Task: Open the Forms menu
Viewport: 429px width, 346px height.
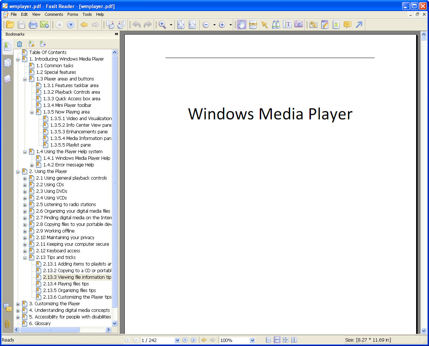Action: point(72,14)
